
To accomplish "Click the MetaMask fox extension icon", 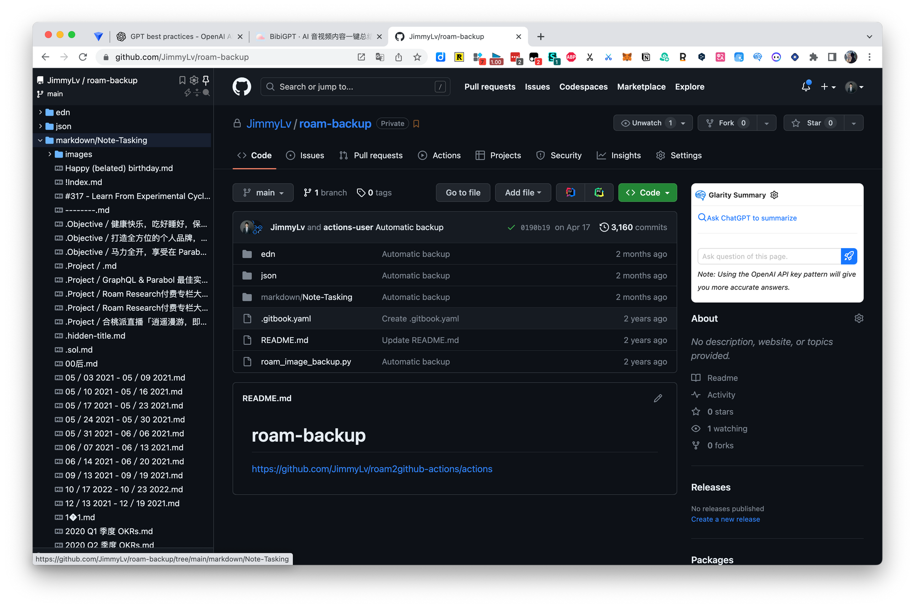I will pyautogui.click(x=627, y=57).
